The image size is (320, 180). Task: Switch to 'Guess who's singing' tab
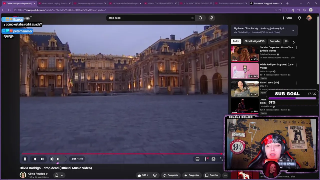pyautogui.click(x=55, y=3)
